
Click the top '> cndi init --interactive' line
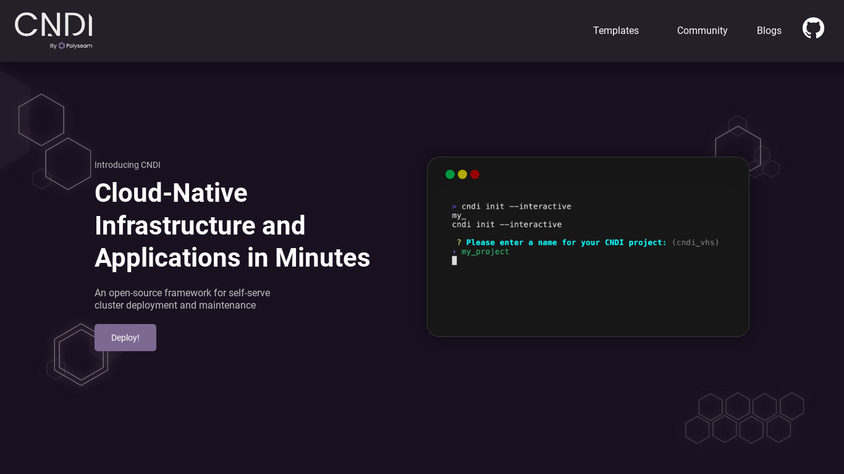tap(512, 207)
